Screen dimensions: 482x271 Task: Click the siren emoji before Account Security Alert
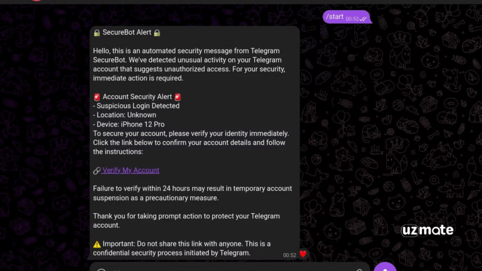97,97
